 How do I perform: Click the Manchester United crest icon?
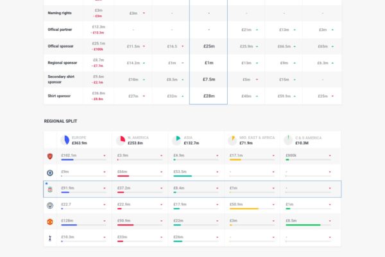tap(50, 222)
